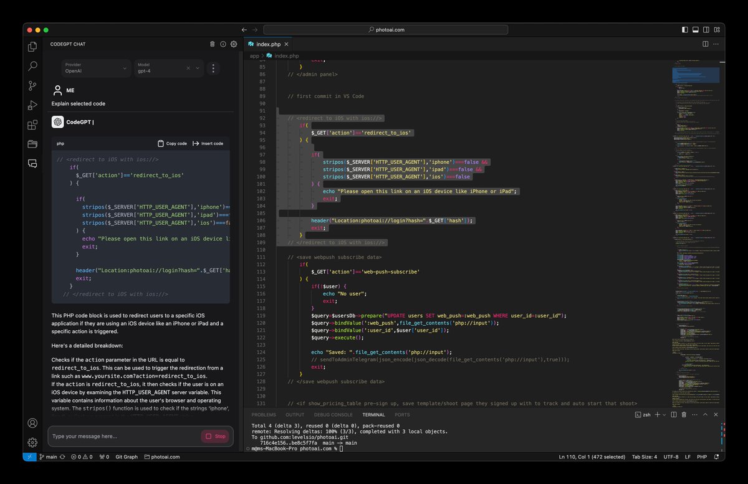Click the editor minimap highlighted viewport

[x=696, y=75]
